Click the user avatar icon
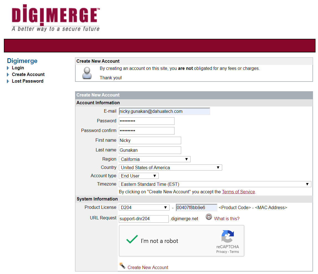 click(x=87, y=73)
